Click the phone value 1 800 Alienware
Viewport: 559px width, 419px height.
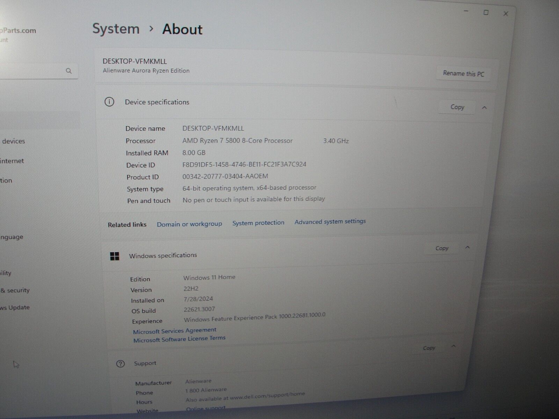(206, 390)
